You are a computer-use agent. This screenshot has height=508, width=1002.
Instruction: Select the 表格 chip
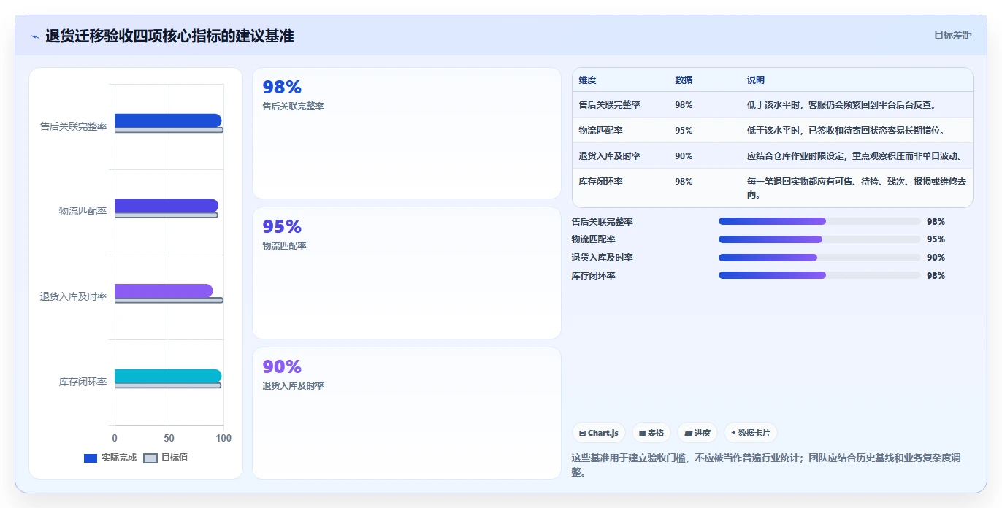pyautogui.click(x=651, y=433)
